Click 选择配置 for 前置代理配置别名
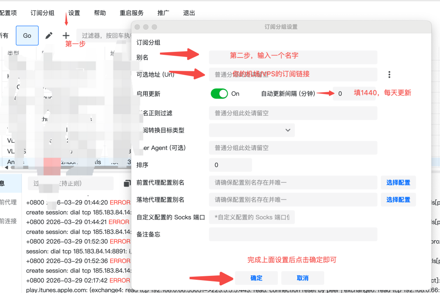The height and width of the screenshot is (293, 440). pos(398,182)
